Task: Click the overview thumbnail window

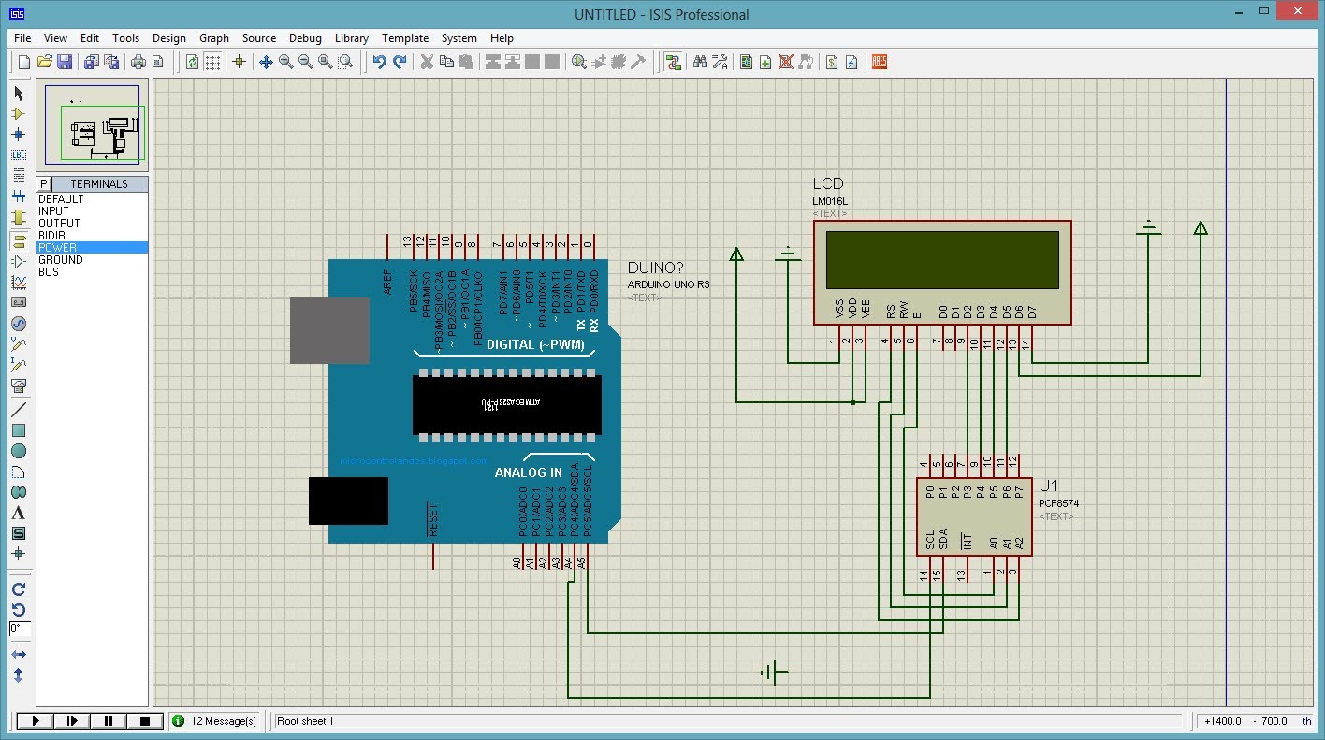Action: (x=93, y=126)
